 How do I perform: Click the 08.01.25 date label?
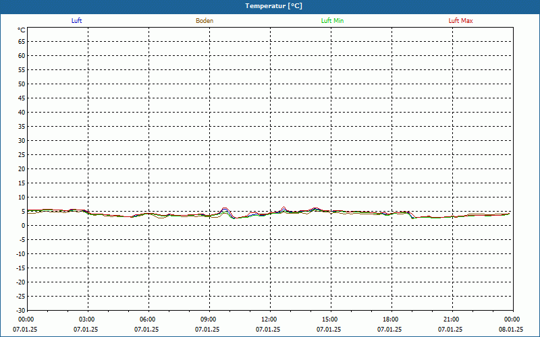[511, 330]
